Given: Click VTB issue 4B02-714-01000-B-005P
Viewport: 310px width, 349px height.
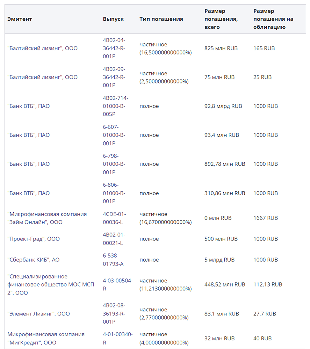Looking at the screenshot, I should click(115, 106).
